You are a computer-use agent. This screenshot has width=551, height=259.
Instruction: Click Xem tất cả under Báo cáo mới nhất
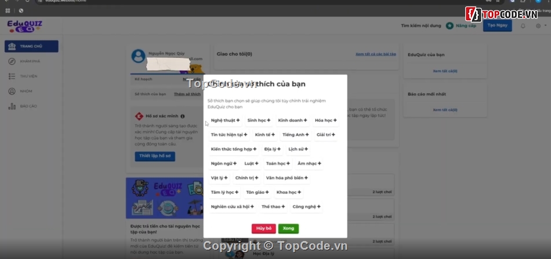point(445,110)
